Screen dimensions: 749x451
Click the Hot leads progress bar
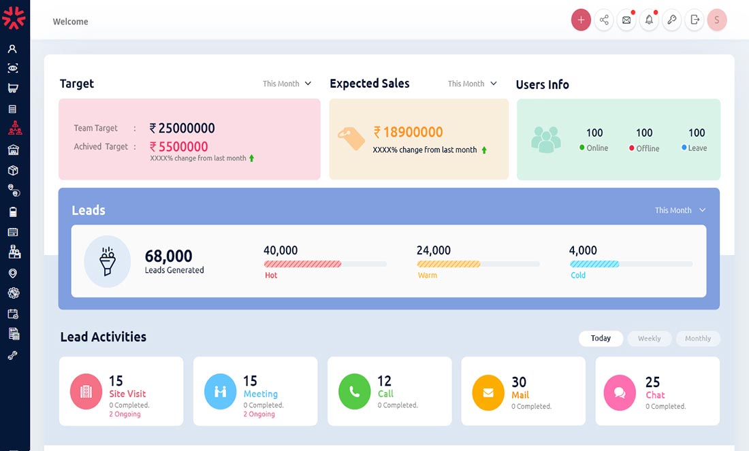pyautogui.click(x=325, y=264)
